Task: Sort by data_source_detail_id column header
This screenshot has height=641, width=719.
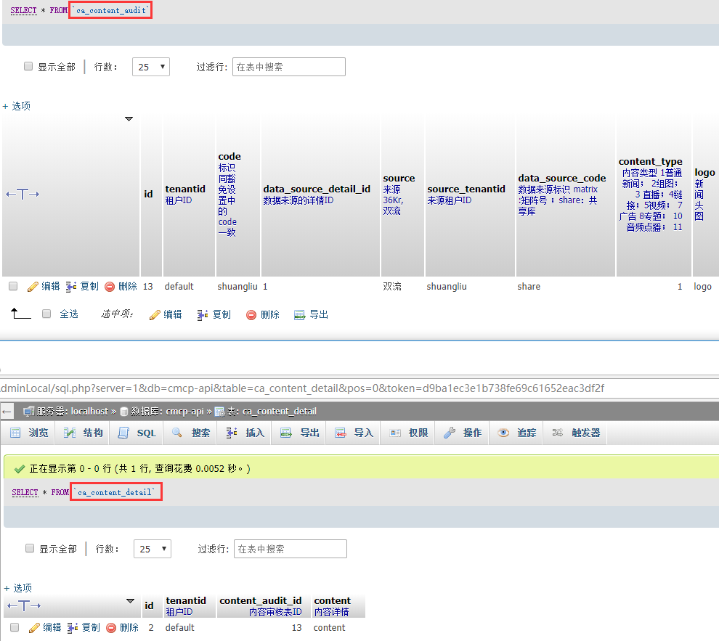Action: (317, 189)
